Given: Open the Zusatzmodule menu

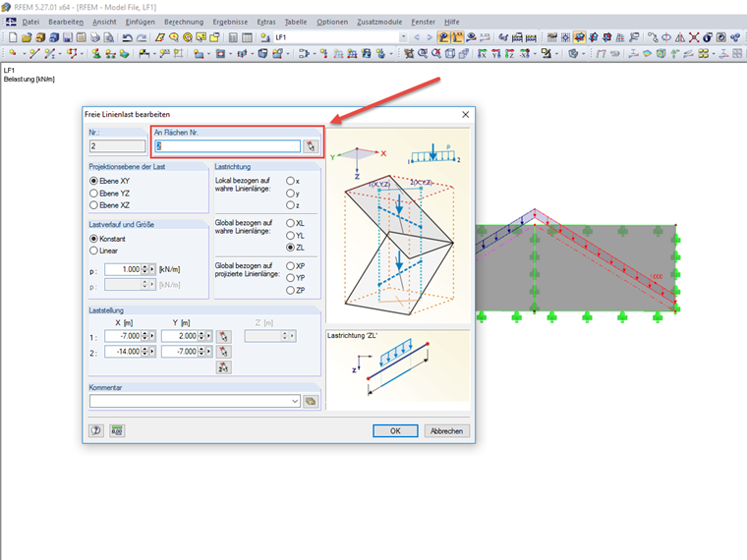Looking at the screenshot, I should (379, 22).
